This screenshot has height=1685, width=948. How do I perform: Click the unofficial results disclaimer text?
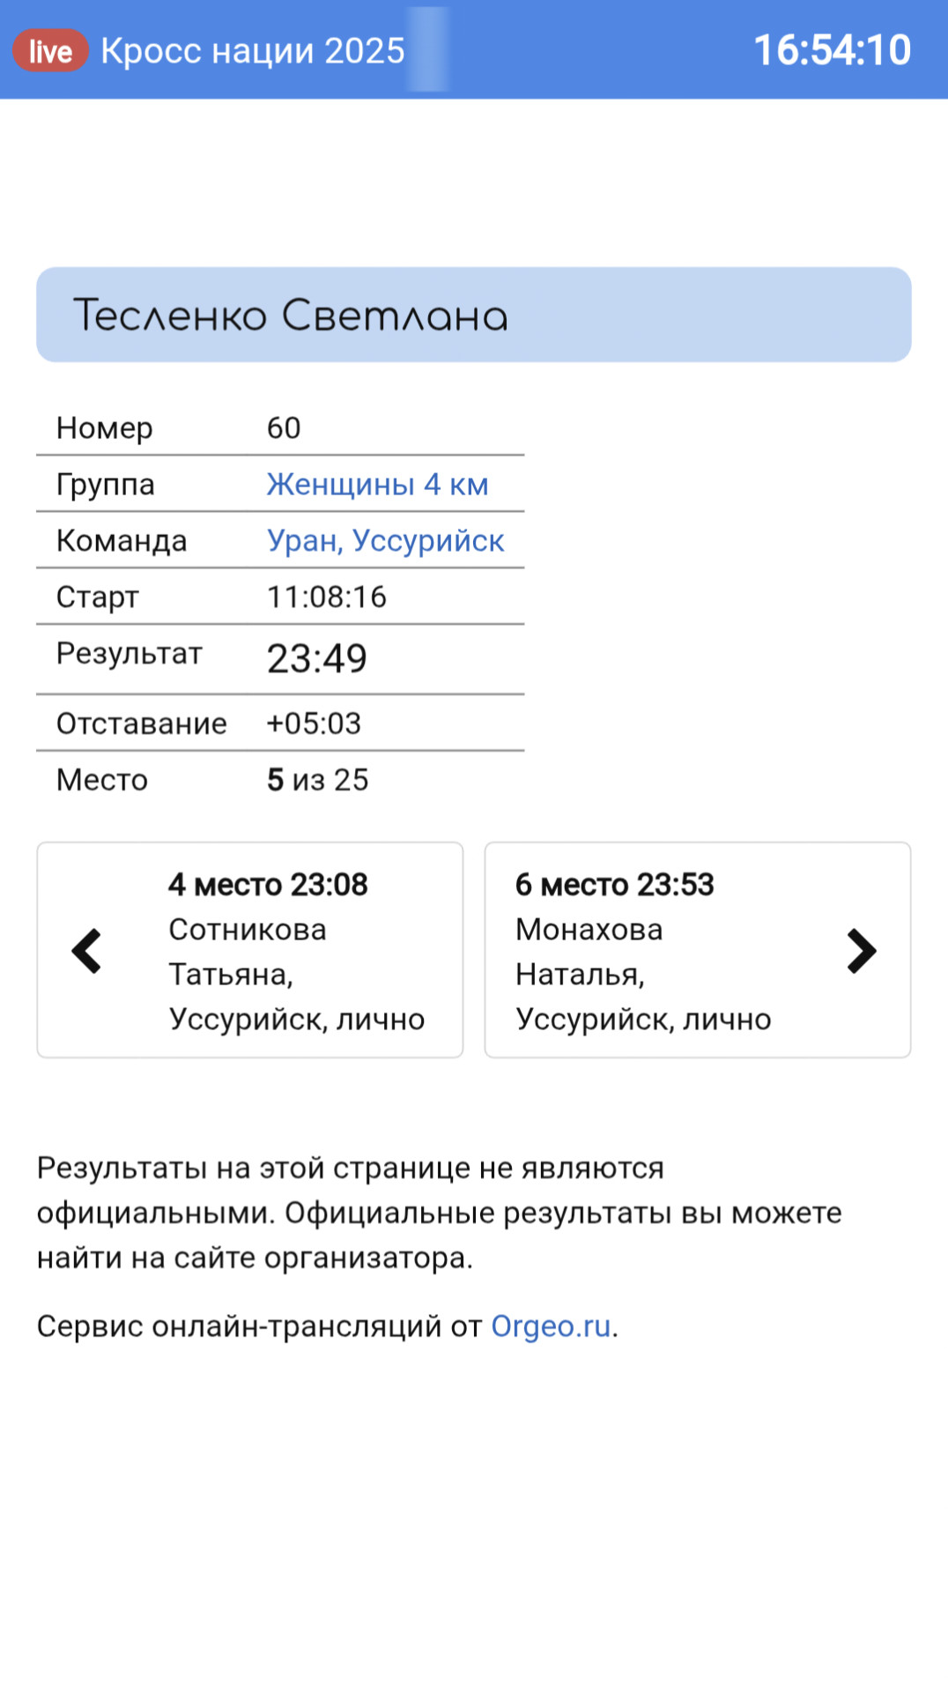click(440, 1213)
